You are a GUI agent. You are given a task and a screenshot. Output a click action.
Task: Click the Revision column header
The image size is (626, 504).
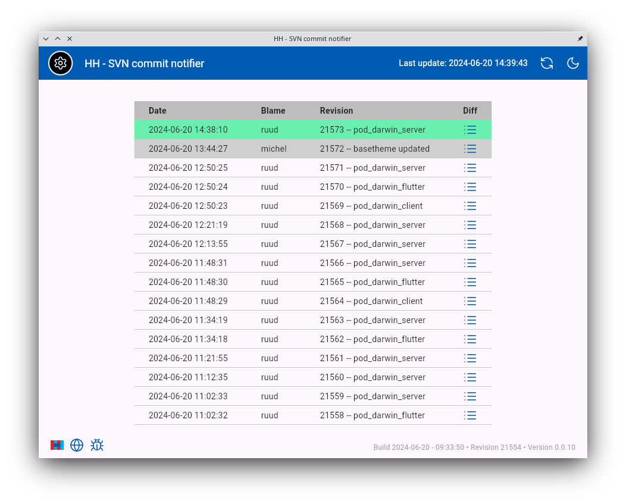[x=336, y=111]
